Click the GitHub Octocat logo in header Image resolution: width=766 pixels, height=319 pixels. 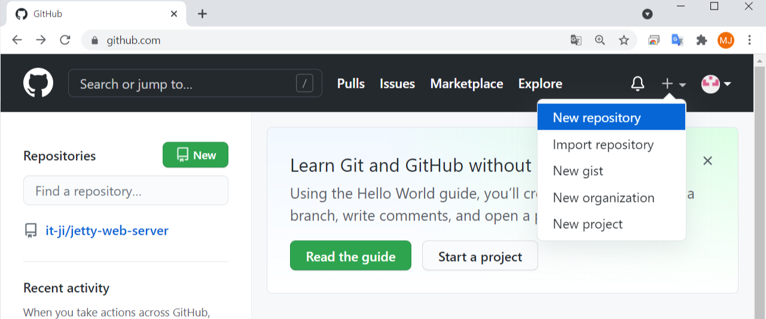pos(38,83)
